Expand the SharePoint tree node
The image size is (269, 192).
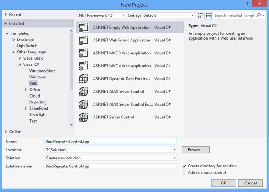pos(26,108)
